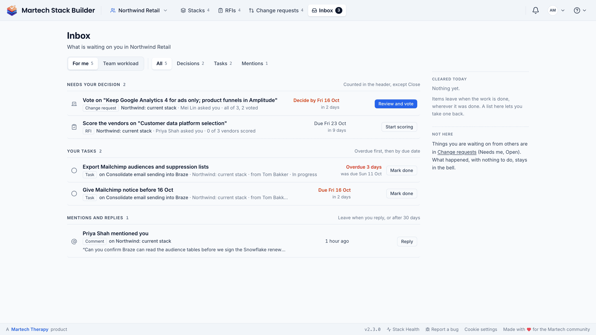Image resolution: width=596 pixels, height=335 pixels.
Task: Click the Start scoring button
Action: coord(399,127)
